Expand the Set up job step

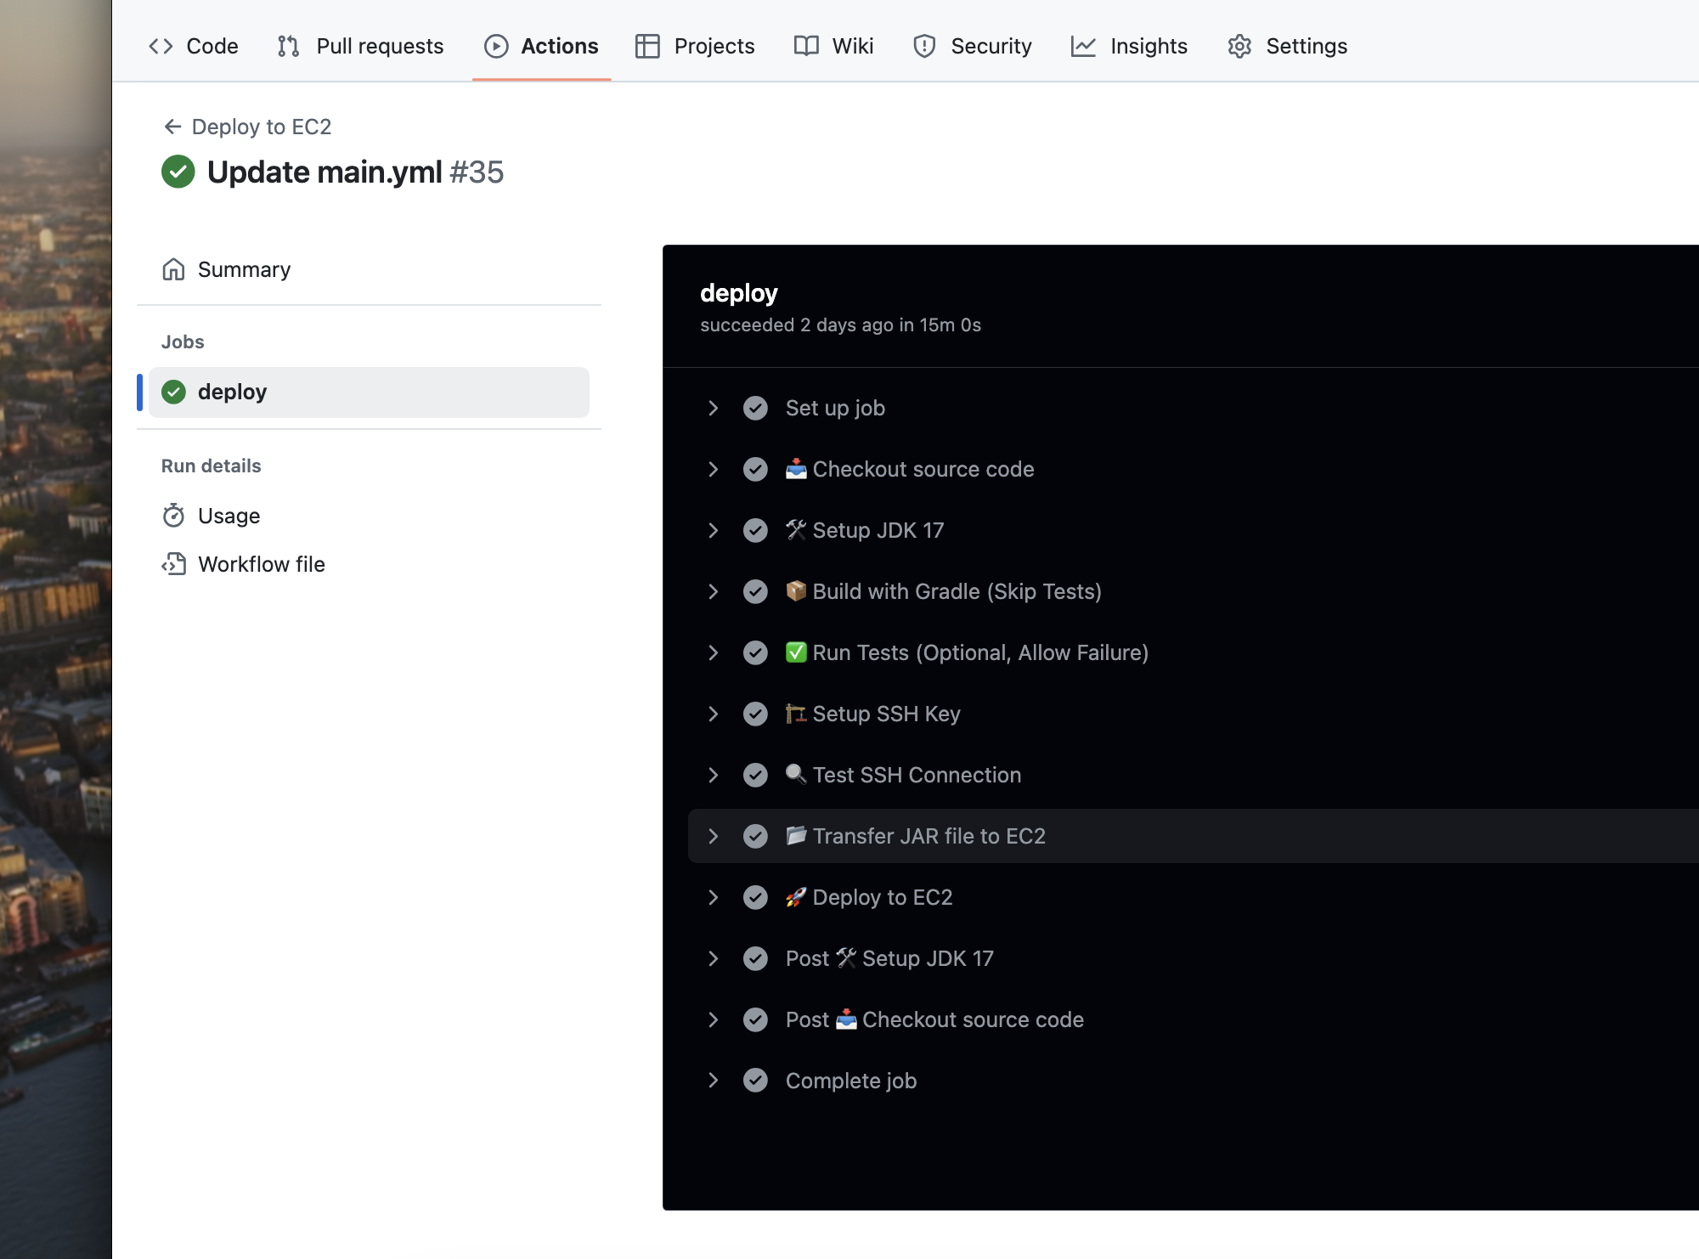coord(714,408)
